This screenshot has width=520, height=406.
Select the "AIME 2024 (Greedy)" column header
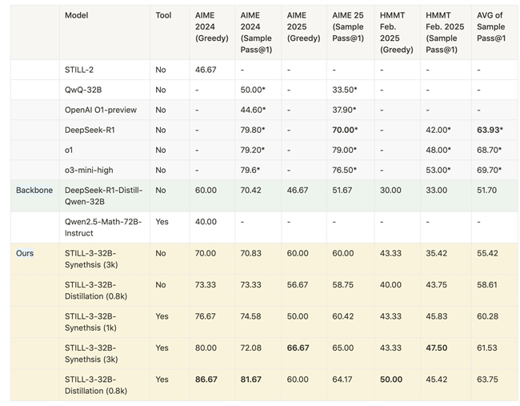[208, 26]
